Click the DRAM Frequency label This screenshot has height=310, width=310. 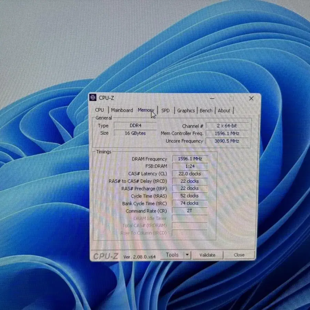149,159
